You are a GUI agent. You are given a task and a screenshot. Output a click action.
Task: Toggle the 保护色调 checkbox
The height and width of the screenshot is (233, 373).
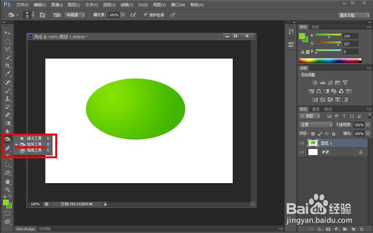[145, 15]
